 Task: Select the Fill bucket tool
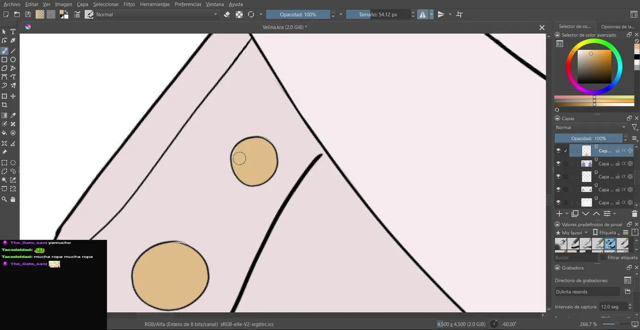click(4, 133)
